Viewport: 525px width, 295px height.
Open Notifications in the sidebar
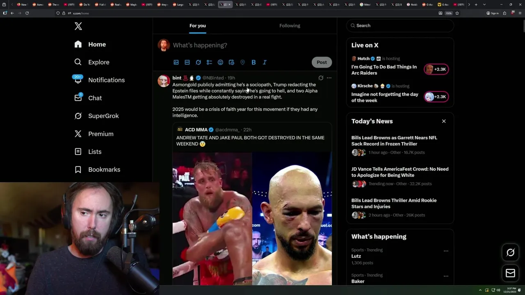click(99, 80)
